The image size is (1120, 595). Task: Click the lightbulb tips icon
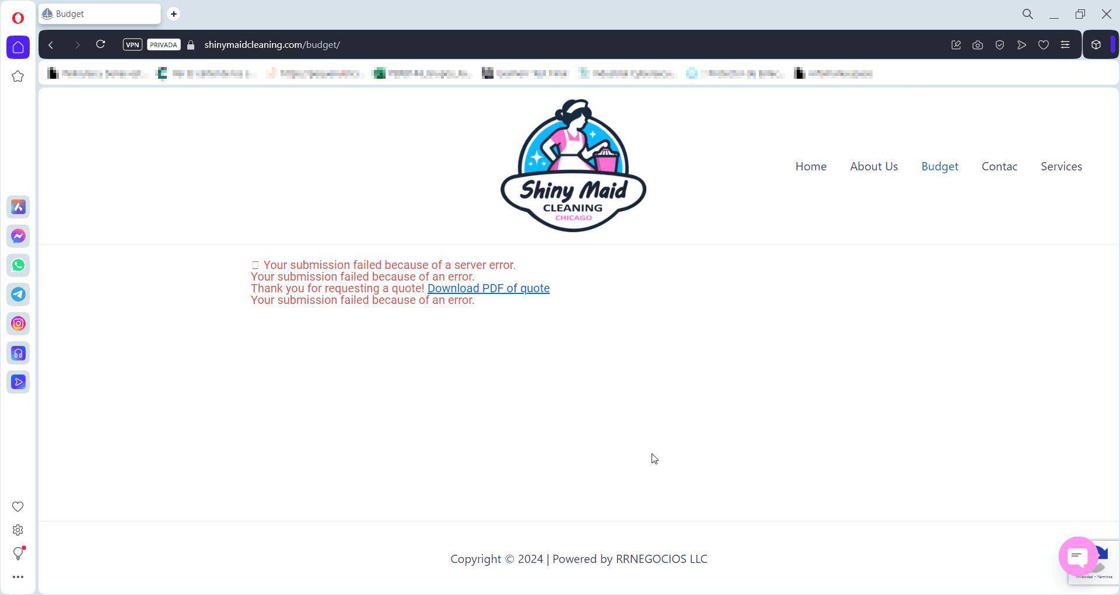(x=18, y=553)
